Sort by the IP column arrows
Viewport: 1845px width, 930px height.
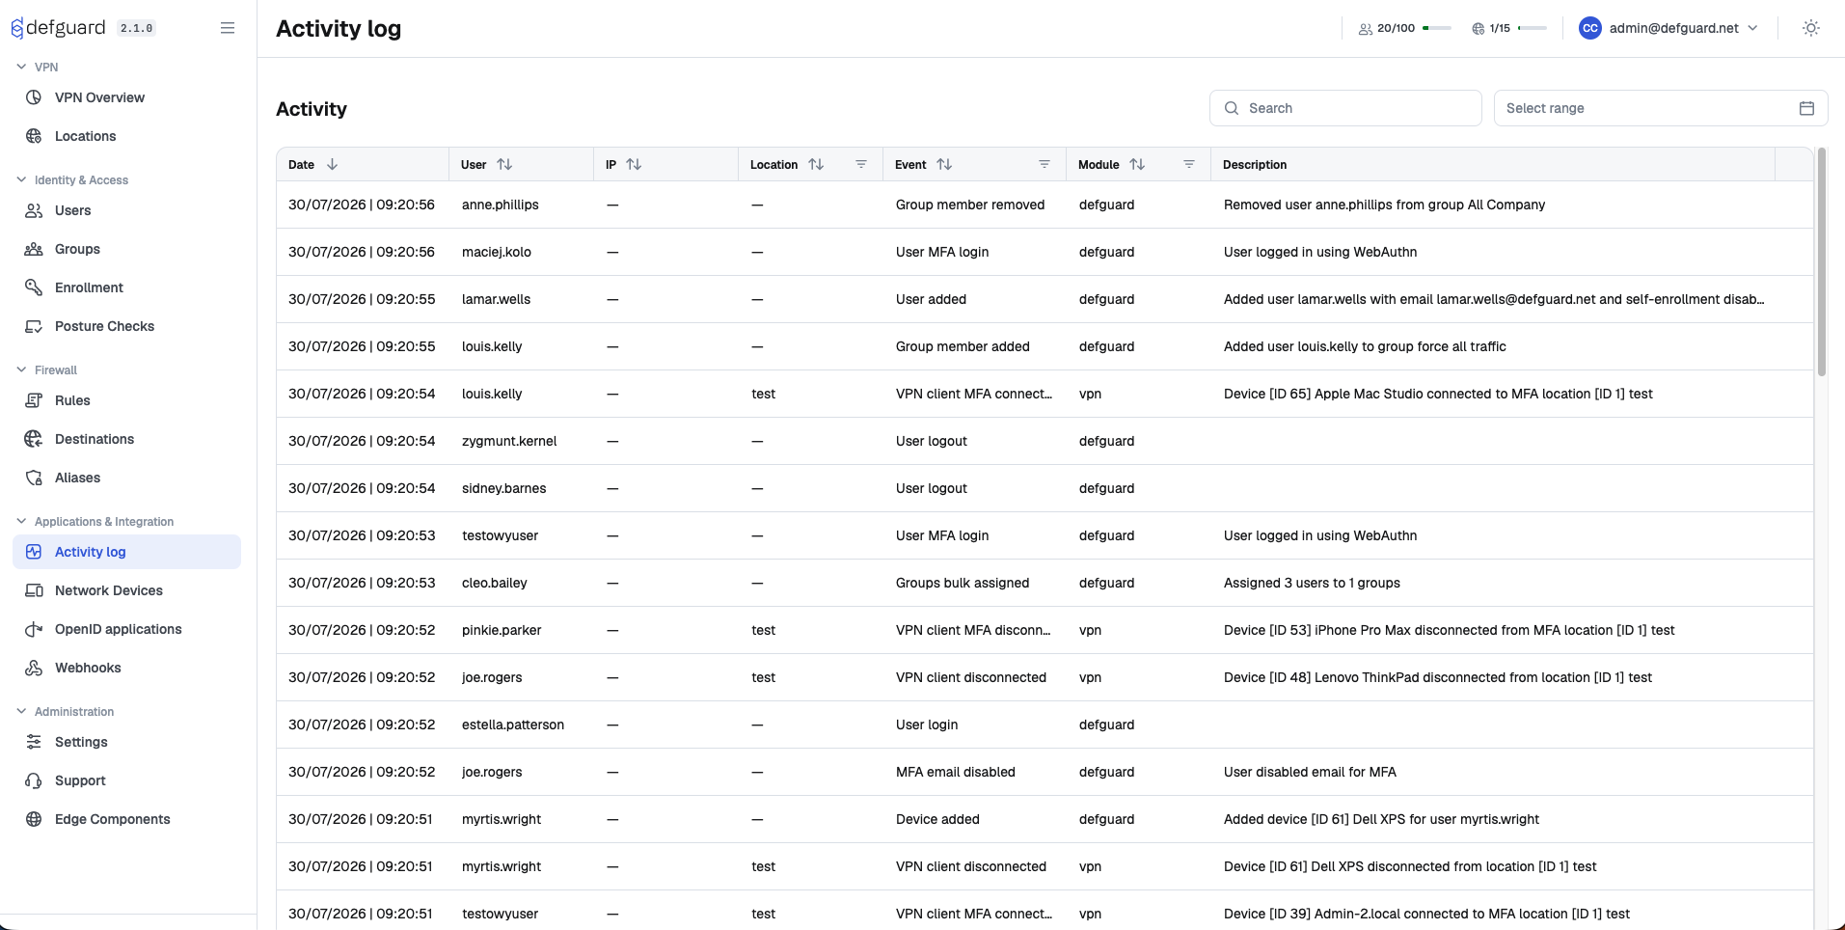point(634,164)
